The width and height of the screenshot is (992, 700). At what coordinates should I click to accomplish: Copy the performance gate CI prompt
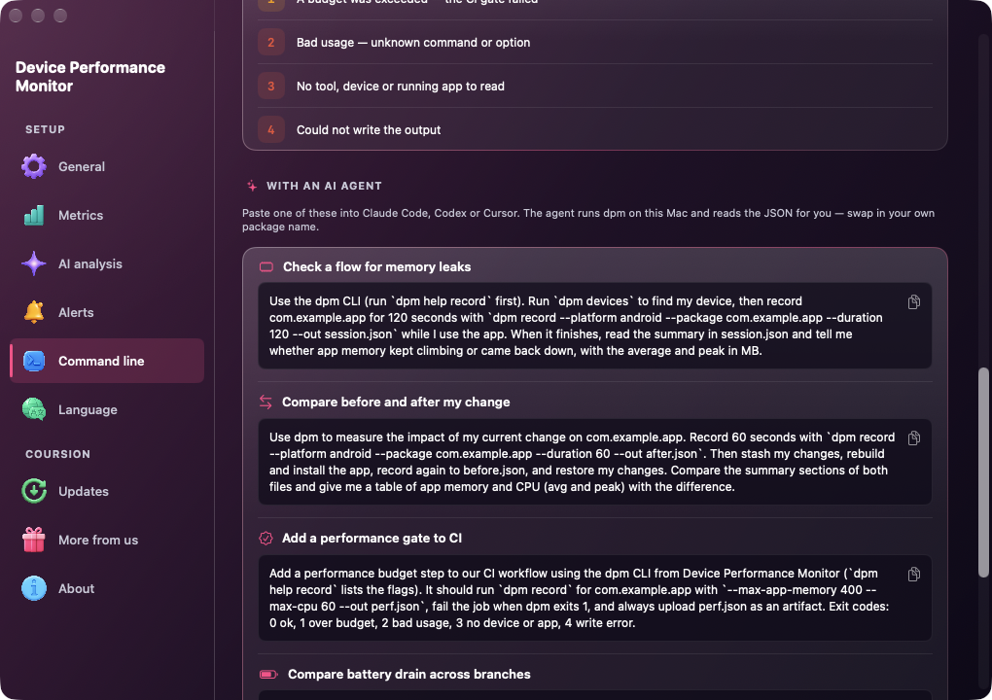coord(913,575)
